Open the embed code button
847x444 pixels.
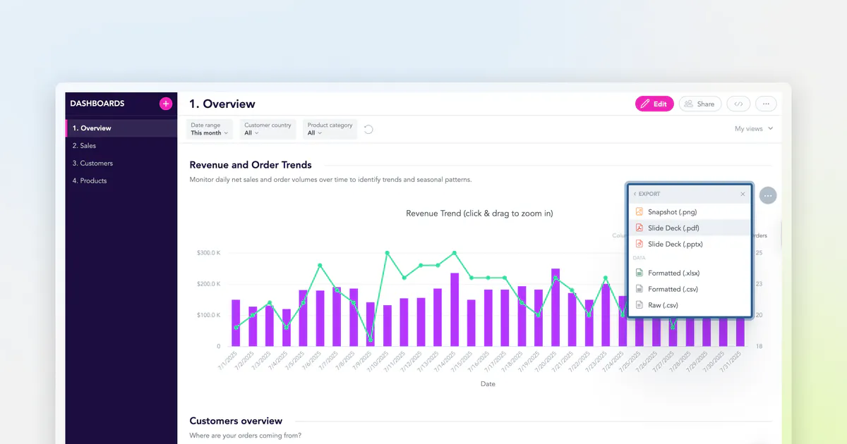[x=738, y=104]
